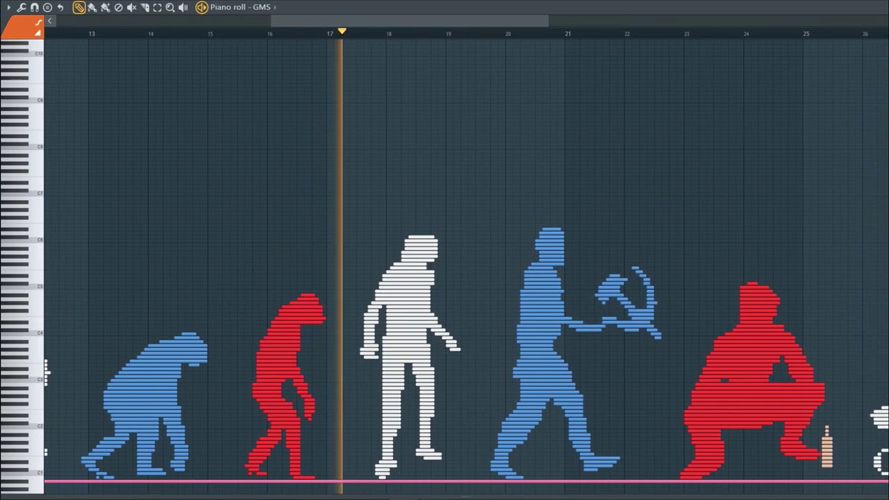Select the Delete tool

click(x=119, y=8)
